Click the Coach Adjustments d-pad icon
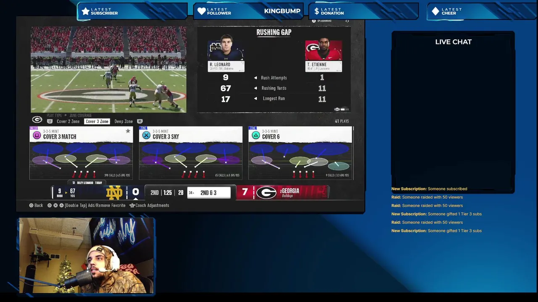The width and height of the screenshot is (538, 302). pos(132,206)
